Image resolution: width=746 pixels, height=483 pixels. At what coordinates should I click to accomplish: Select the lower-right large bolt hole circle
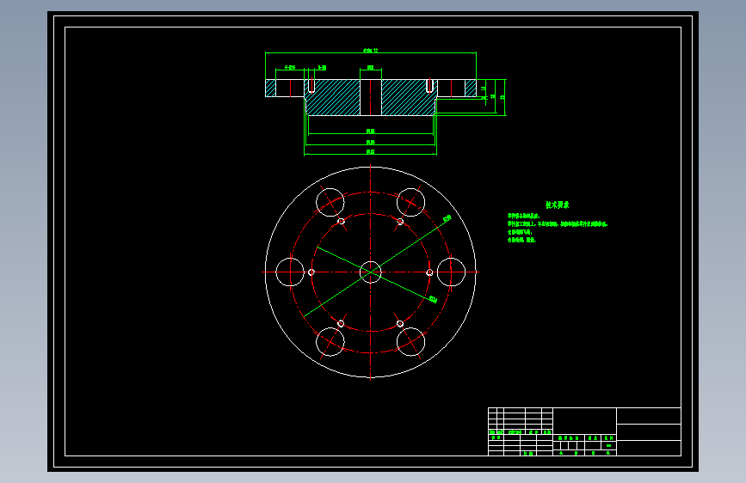tap(410, 342)
